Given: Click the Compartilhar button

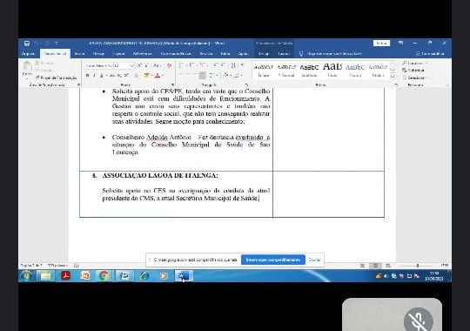Looking at the screenshot, I should (x=430, y=54).
